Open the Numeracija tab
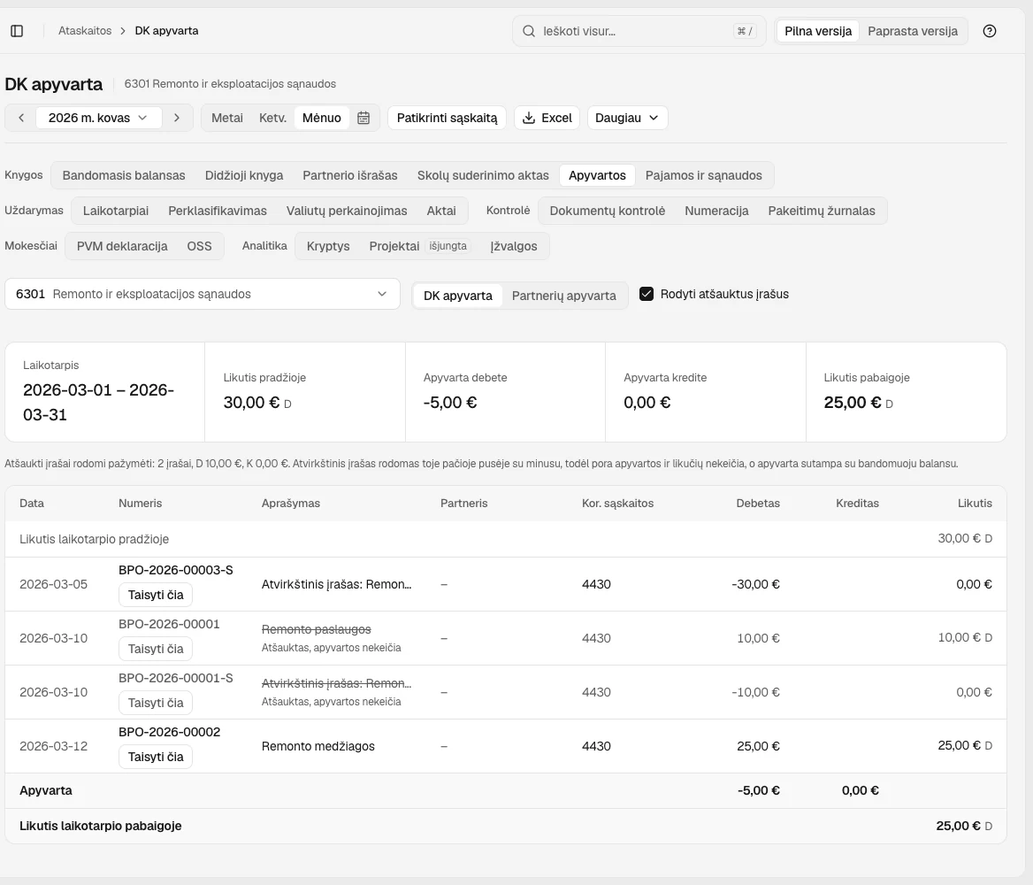Viewport: 1033px width, 885px height. 716,211
